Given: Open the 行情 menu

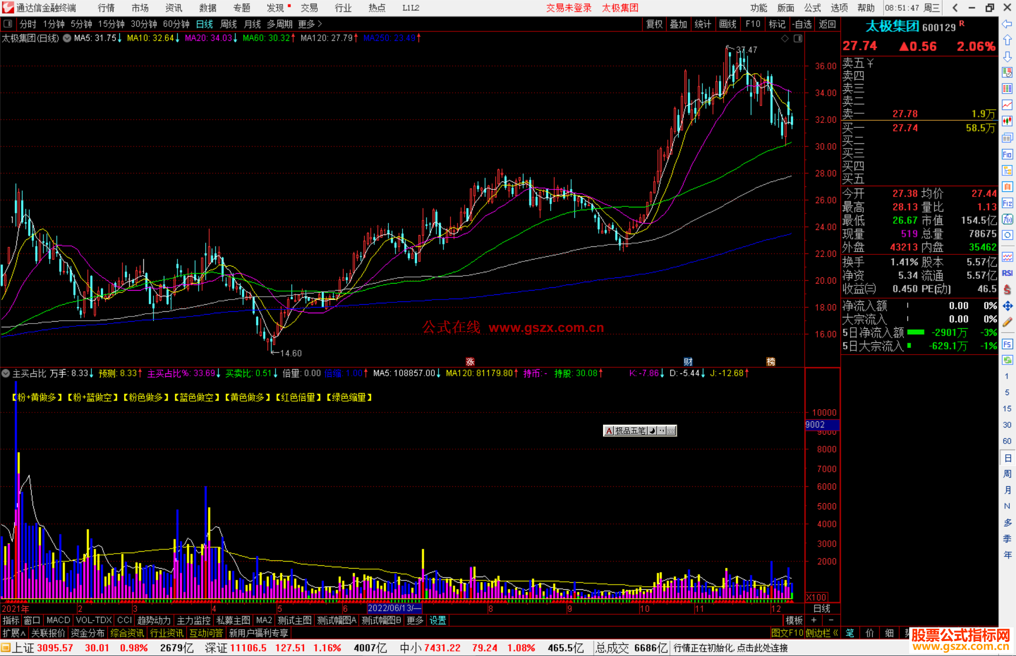Looking at the screenshot, I should 106,8.
